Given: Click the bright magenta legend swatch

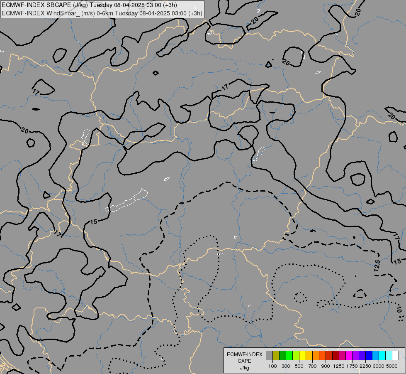Looking at the screenshot, I should pos(349,355).
